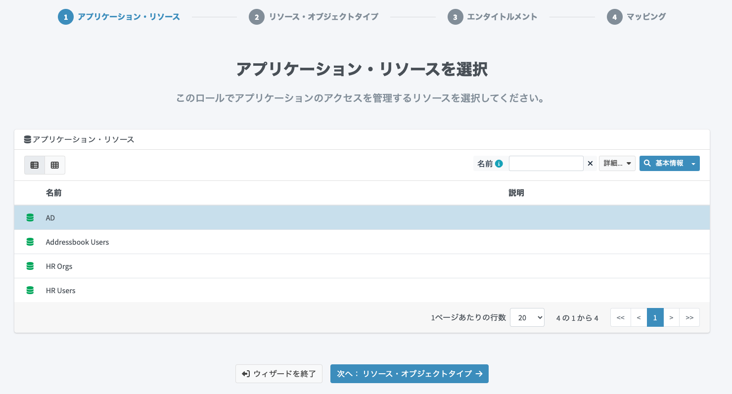Click the 名前 filter input field
Image resolution: width=732 pixels, height=394 pixels.
coord(546,164)
